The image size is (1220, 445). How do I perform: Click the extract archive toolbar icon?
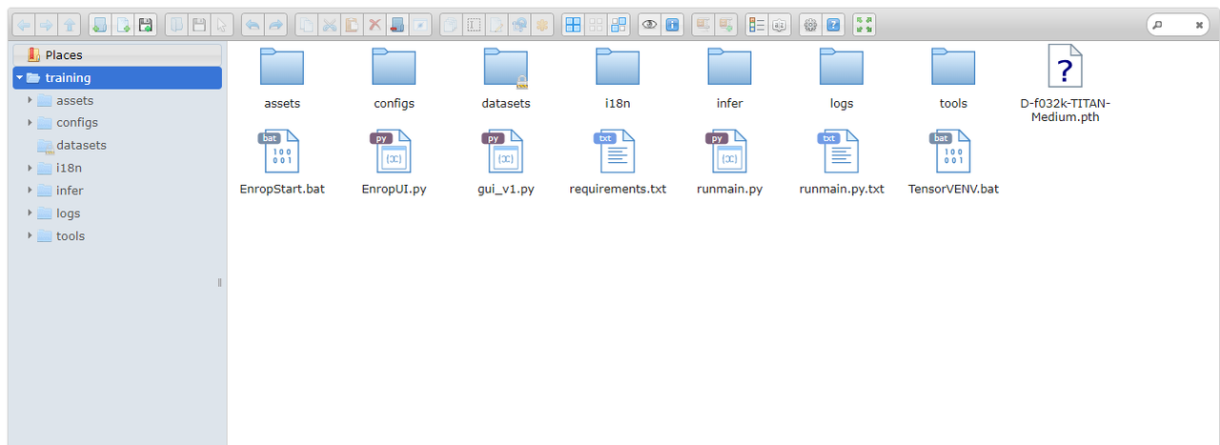pos(702,25)
